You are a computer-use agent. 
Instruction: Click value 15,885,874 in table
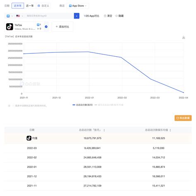point(159,167)
